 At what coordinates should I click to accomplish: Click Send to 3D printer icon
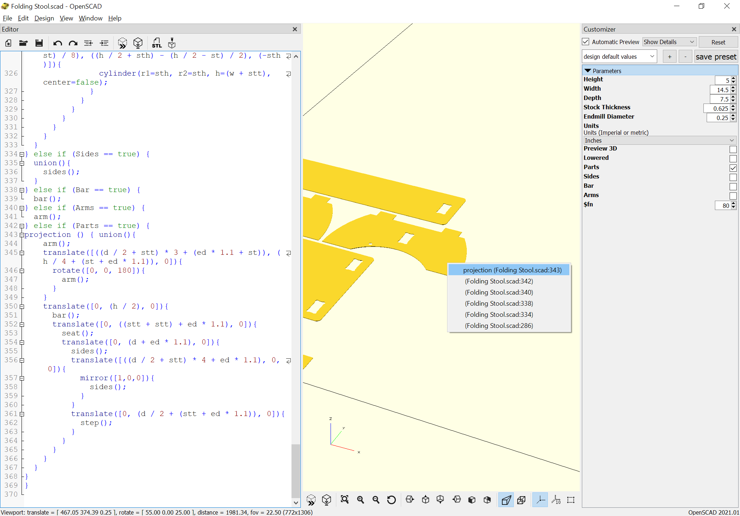click(x=172, y=43)
